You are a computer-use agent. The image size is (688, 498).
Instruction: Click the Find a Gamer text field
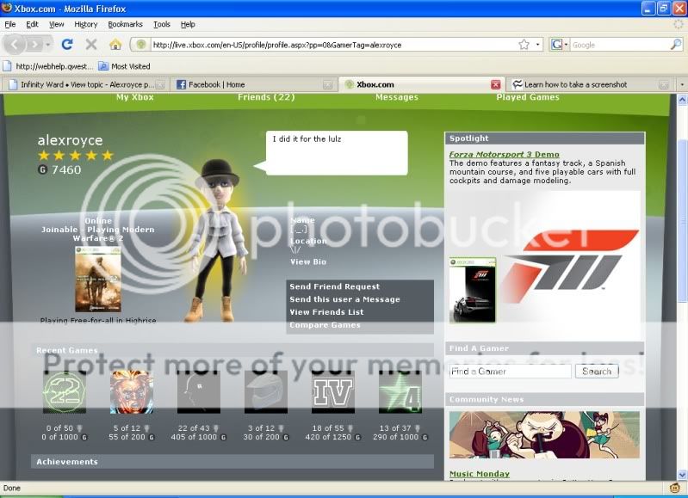click(x=511, y=372)
